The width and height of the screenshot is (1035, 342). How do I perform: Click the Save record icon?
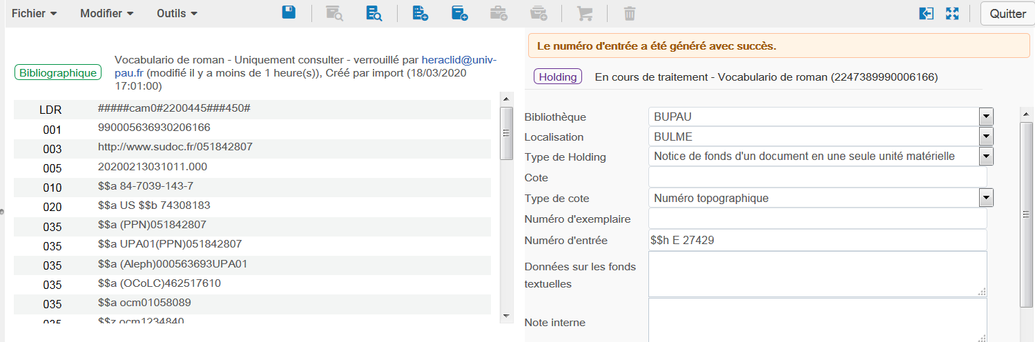[x=289, y=13]
